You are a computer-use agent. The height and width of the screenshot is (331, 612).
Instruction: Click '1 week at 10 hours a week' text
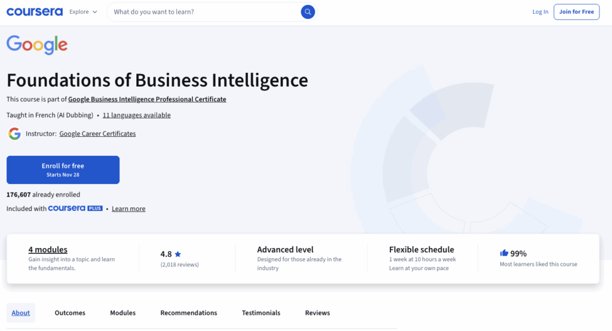[x=423, y=259]
